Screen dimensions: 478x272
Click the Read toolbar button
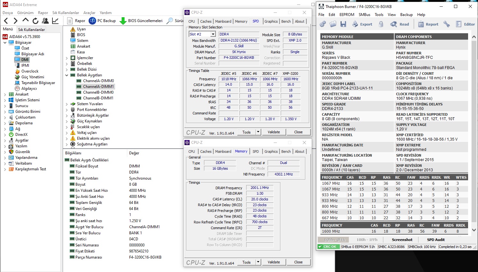[x=400, y=24]
